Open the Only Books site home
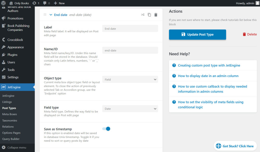Image resolution: width=260 pixels, height=152 pixels. (19, 3)
